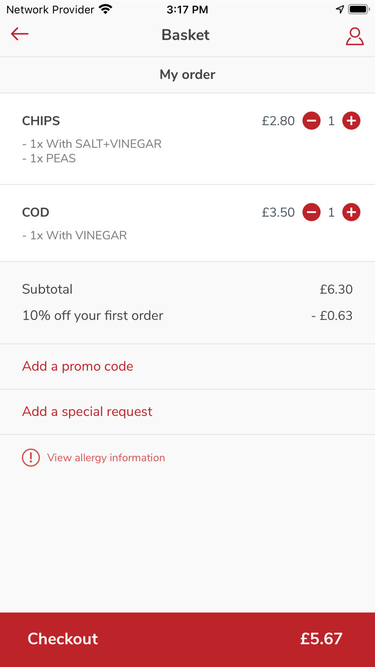Open Add a special request
The image size is (375, 667).
click(x=87, y=412)
